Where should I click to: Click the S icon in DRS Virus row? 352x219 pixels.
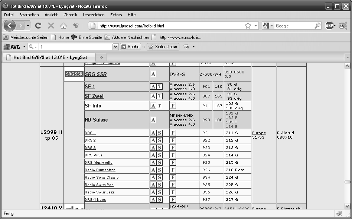pos(159,155)
